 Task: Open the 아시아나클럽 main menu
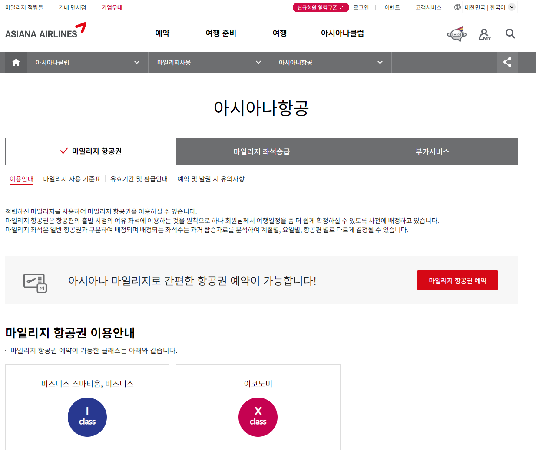(342, 33)
